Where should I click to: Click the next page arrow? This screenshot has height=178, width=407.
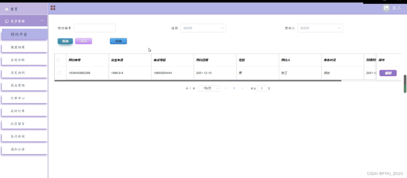[242, 88]
